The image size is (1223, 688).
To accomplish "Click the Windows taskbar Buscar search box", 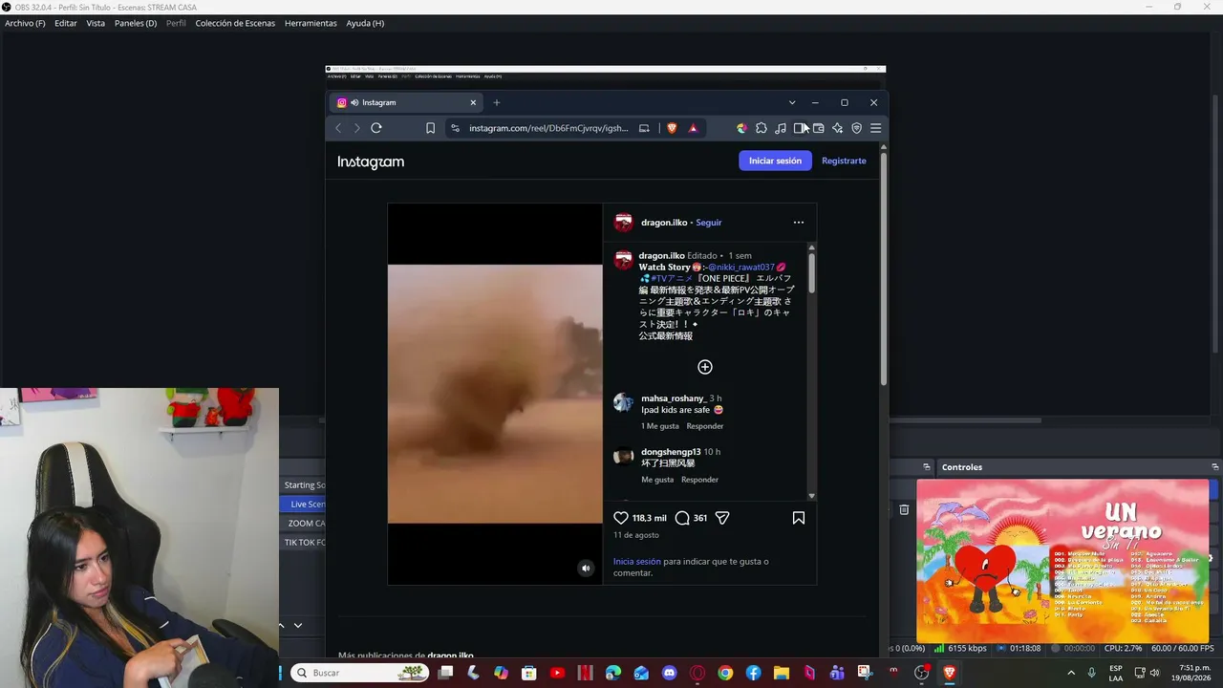I will (x=359, y=673).
